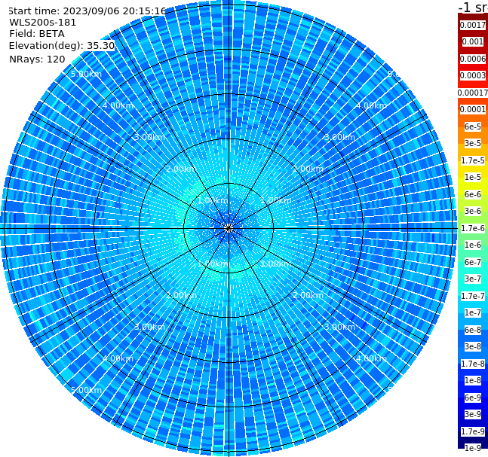Image resolution: width=488 pixels, height=457 pixels.
Task: Click the 3.00km range label in northeast quadrant
Action: pyautogui.click(x=339, y=137)
